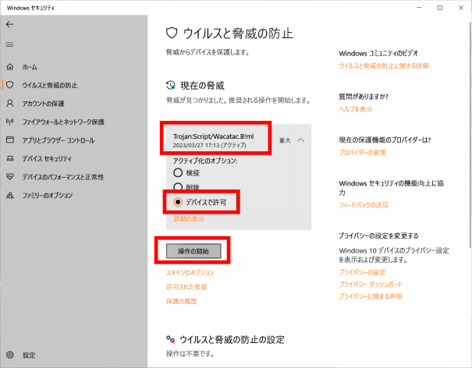This screenshot has height=368, width=472.
Task: Click the back arrow icon
Action: [9, 25]
